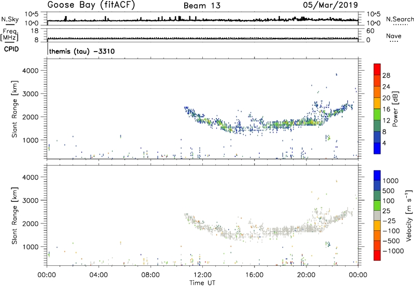Click the "4000" tick of the power panel
This screenshot has height=286, width=414.
pyautogui.click(x=31, y=70)
